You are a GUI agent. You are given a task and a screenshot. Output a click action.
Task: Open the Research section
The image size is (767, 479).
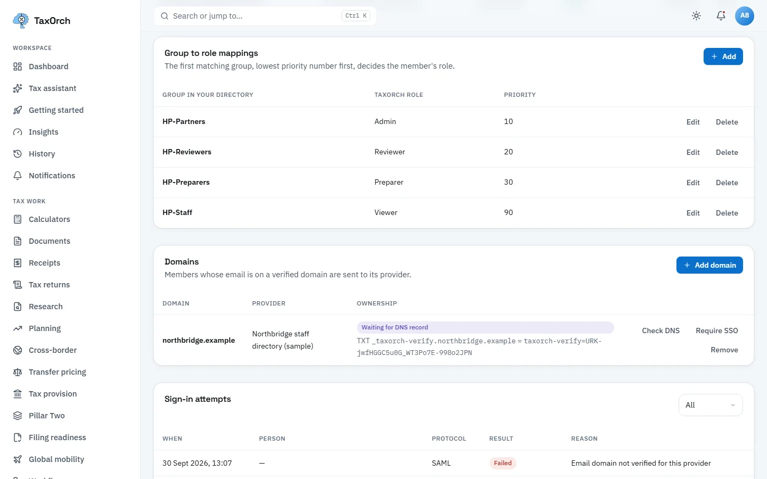[46, 307]
